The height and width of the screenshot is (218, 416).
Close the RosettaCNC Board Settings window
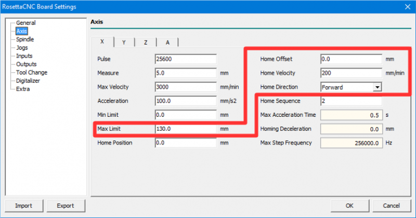(x=406, y=7)
